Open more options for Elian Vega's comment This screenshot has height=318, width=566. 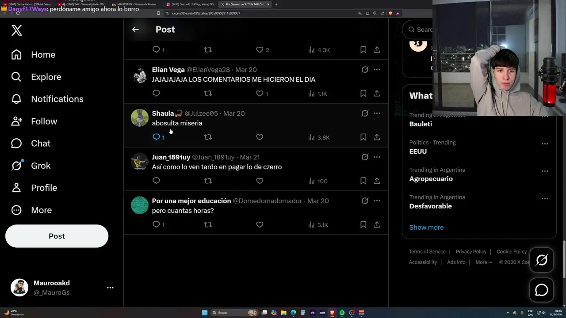[x=377, y=69]
